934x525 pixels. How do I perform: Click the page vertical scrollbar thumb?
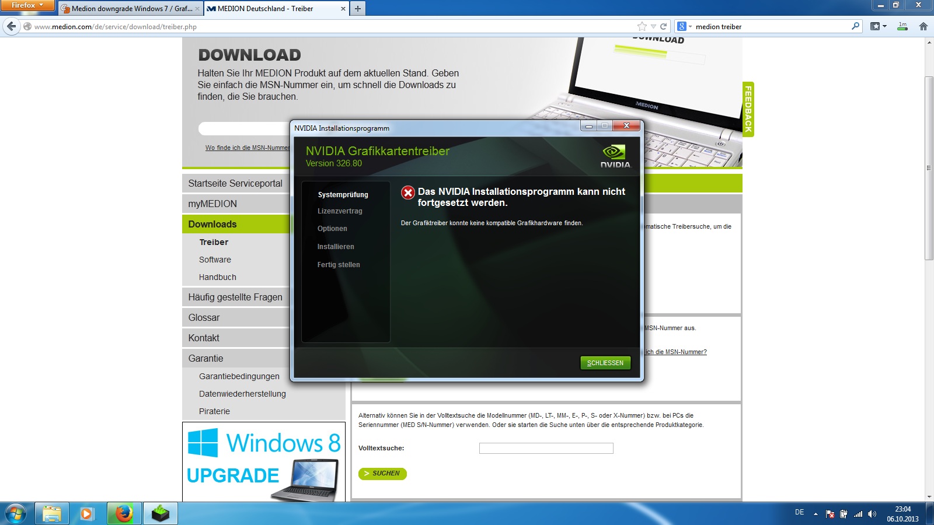[x=929, y=168]
